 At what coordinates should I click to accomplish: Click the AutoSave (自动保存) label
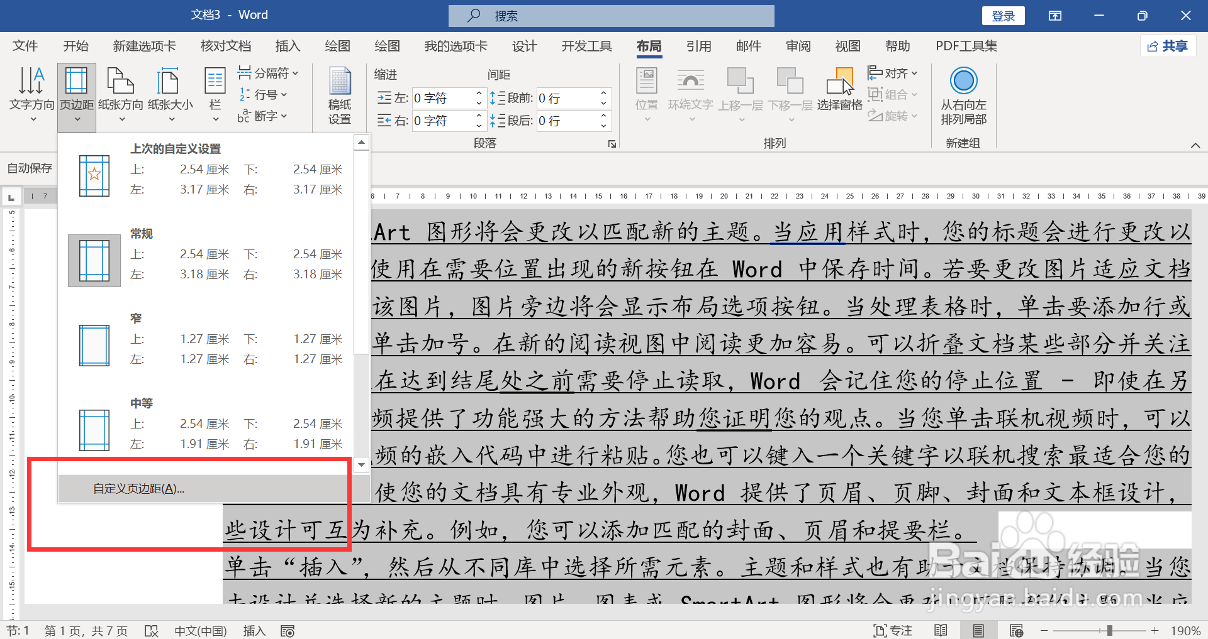(30, 168)
